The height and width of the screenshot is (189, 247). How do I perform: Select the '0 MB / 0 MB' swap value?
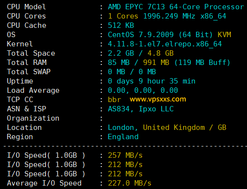tap(132, 72)
